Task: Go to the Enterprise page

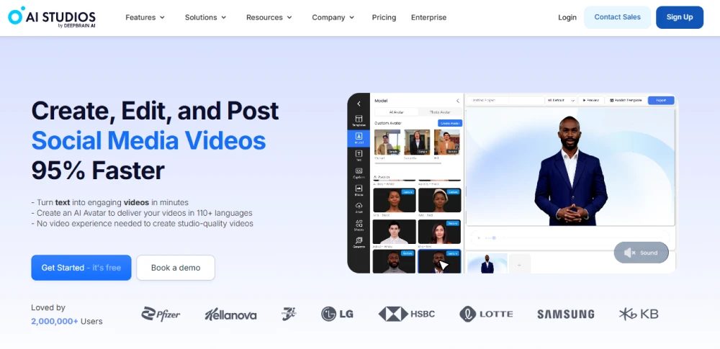Action: [428, 17]
